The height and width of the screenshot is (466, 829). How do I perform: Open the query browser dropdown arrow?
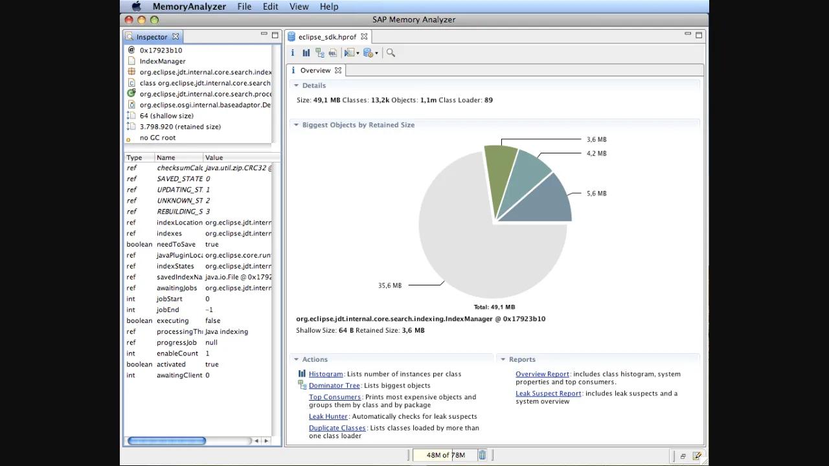coord(357,53)
